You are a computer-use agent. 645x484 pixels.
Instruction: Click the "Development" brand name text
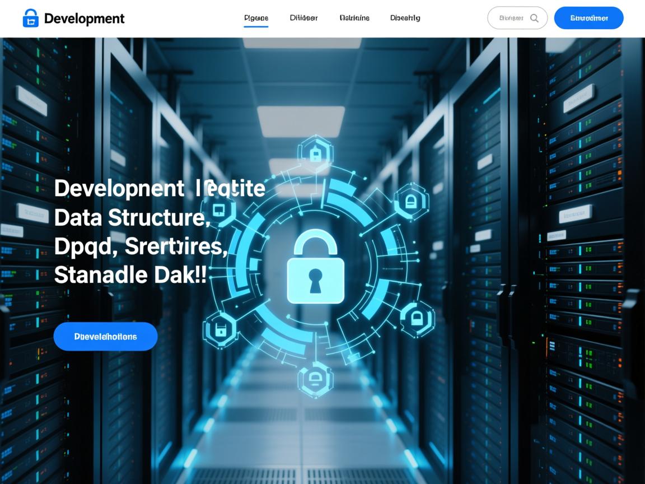(84, 18)
